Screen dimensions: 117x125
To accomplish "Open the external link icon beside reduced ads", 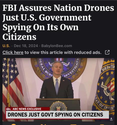I will point(107,52).
